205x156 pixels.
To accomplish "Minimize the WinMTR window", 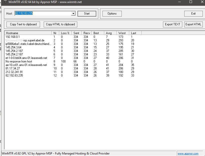I will pyautogui.click(x=179, y=2).
